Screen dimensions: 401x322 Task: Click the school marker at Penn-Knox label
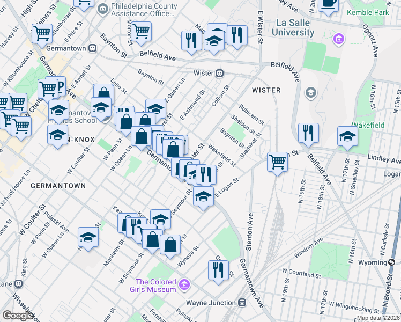[57, 137]
